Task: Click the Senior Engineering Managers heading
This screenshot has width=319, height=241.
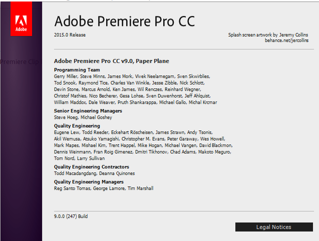Action: point(88,111)
